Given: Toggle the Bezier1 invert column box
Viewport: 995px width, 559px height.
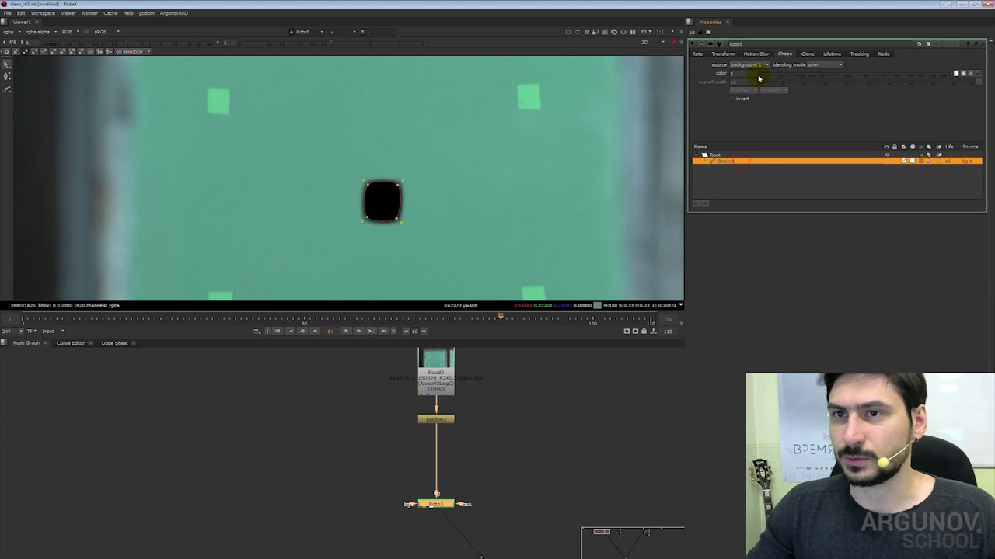Looking at the screenshot, I should tap(903, 161).
